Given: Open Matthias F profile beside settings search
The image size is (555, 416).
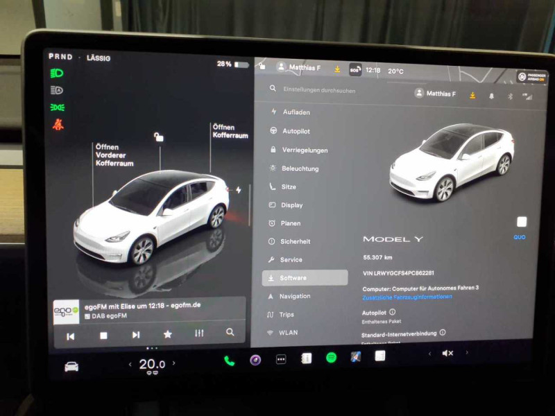Looking at the screenshot, I should 435,94.
